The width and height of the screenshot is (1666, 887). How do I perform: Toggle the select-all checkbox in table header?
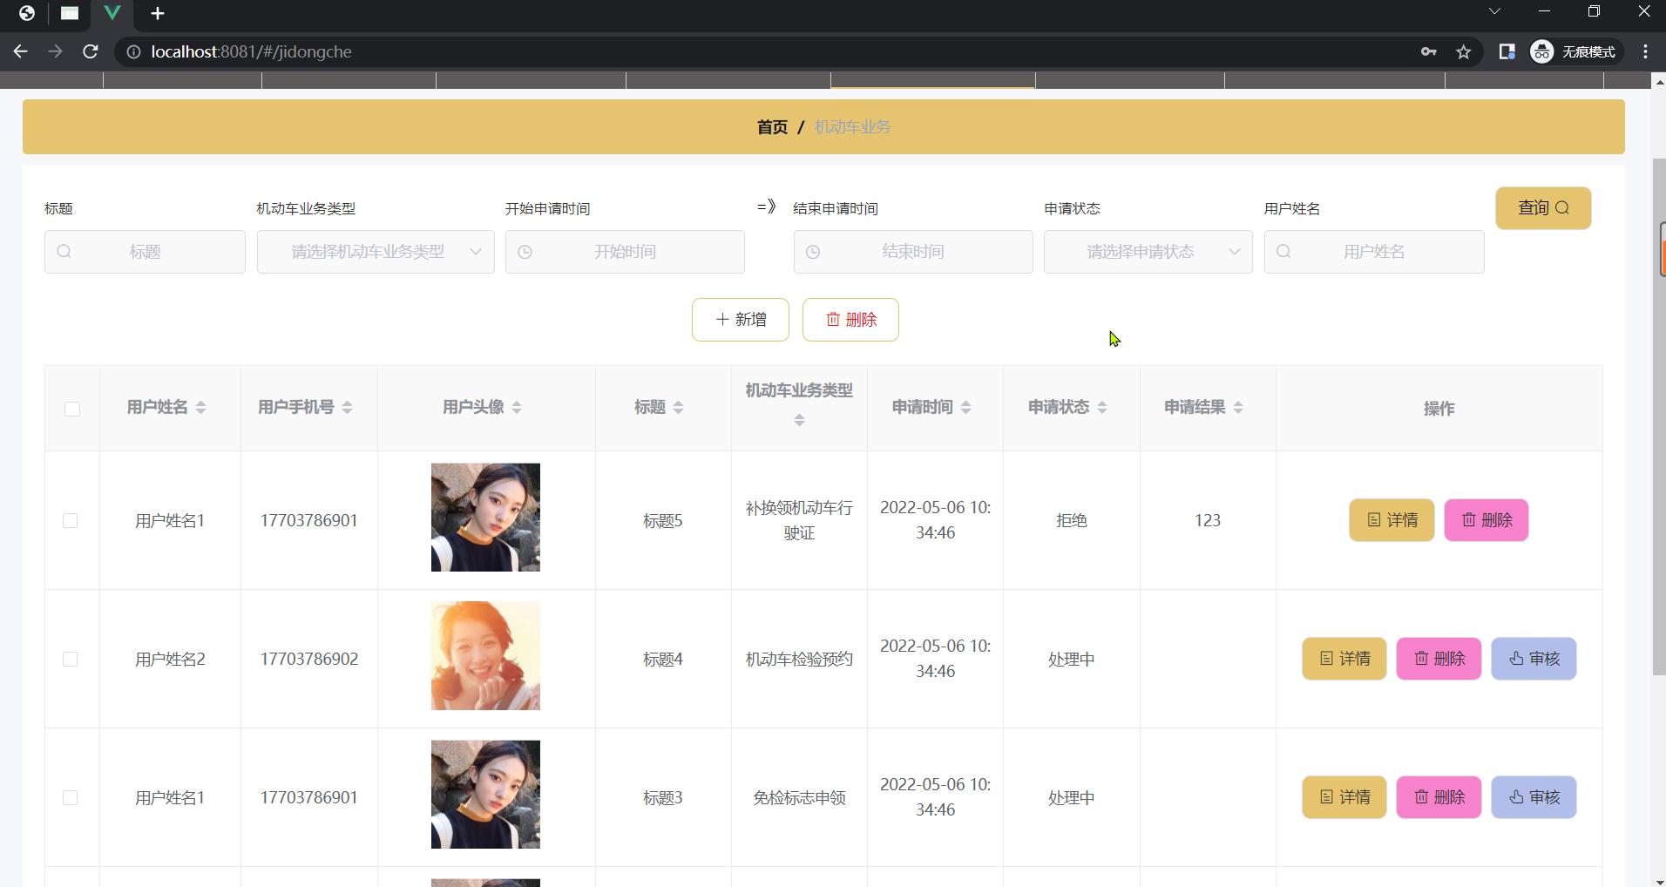(72, 409)
